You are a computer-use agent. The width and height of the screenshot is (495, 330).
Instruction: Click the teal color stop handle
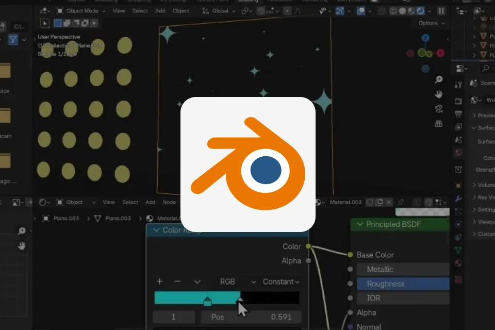pyautogui.click(x=207, y=302)
